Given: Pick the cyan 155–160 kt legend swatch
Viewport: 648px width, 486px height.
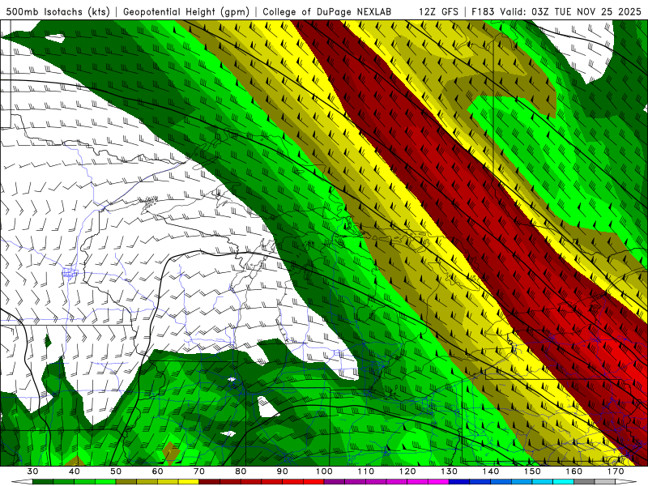Looking at the screenshot, I should [564, 482].
